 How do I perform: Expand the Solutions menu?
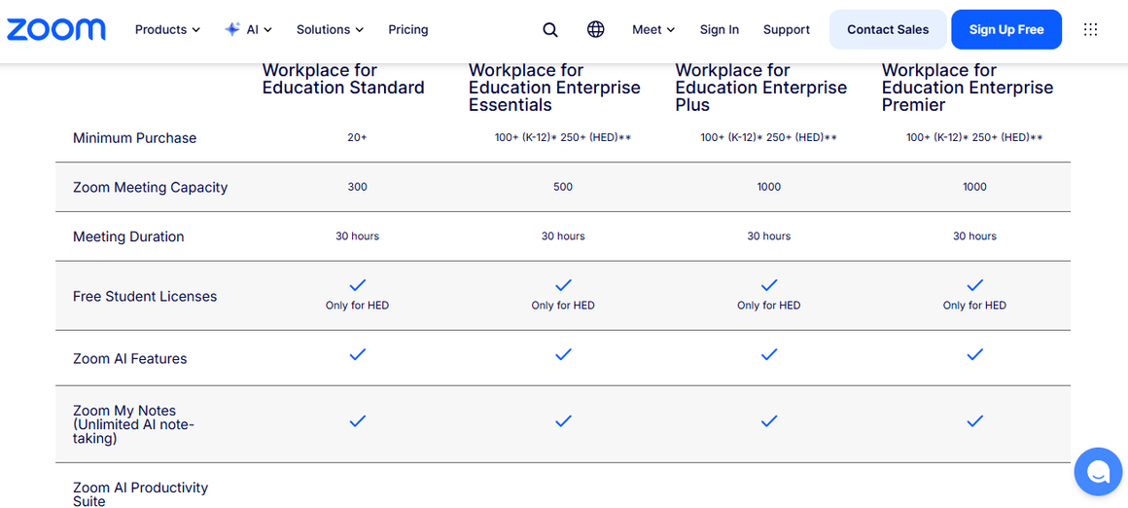(330, 29)
